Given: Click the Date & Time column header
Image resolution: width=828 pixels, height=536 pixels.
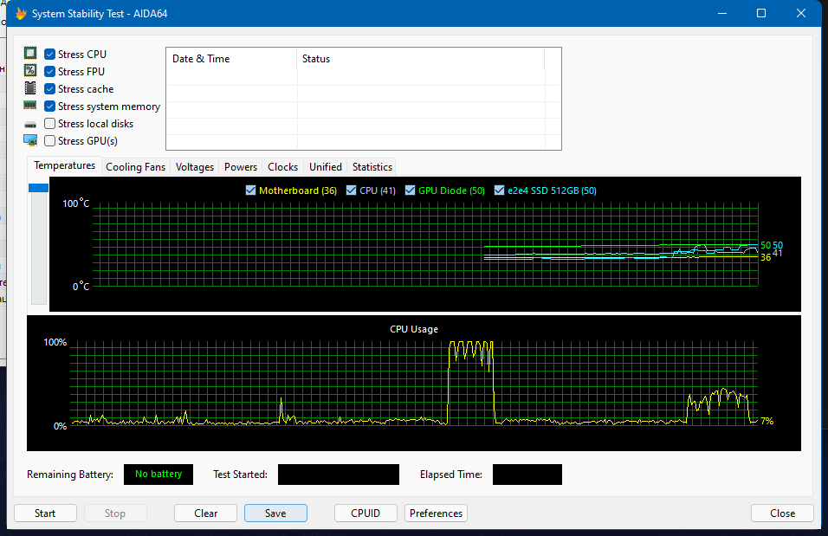Looking at the screenshot, I should pos(231,59).
